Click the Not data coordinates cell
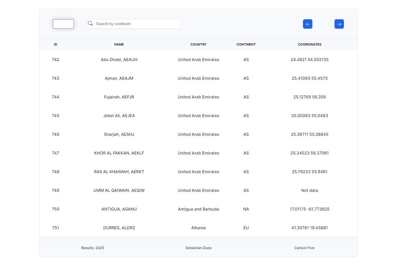Screen dimensions: 397x266 point(309,190)
